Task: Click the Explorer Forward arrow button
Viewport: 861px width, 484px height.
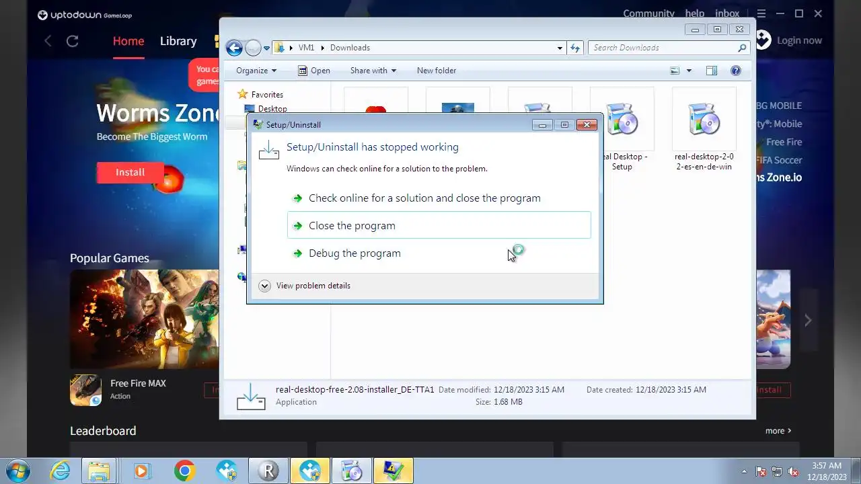Action: (x=252, y=48)
